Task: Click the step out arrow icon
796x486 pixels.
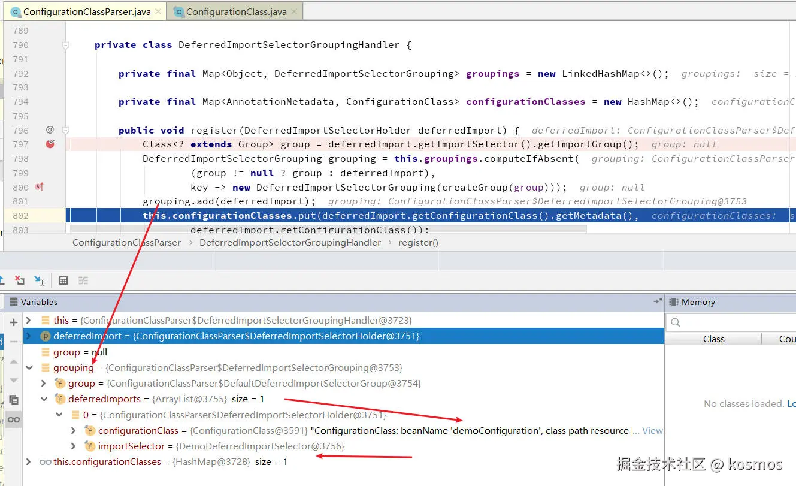Action: 2,280
